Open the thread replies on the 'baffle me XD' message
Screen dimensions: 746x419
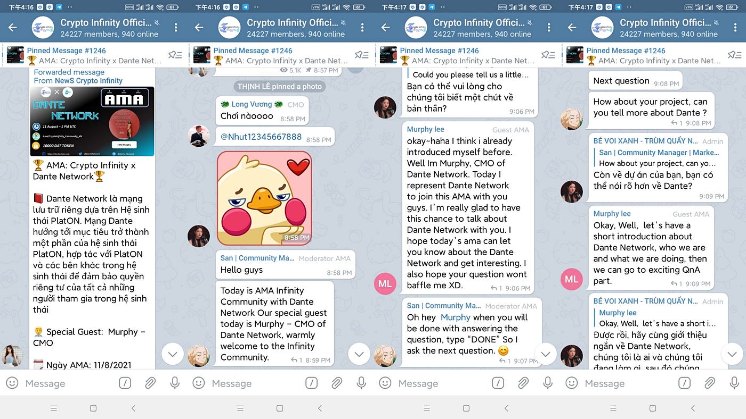496,288
